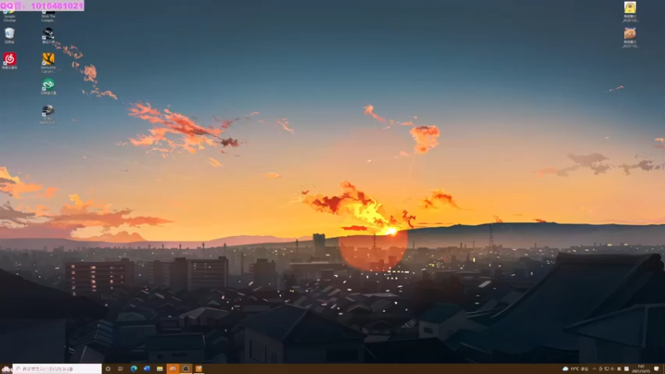This screenshot has width=665, height=374.
Task: Open the last orange notepad-like taskbar app
Action: click(199, 369)
